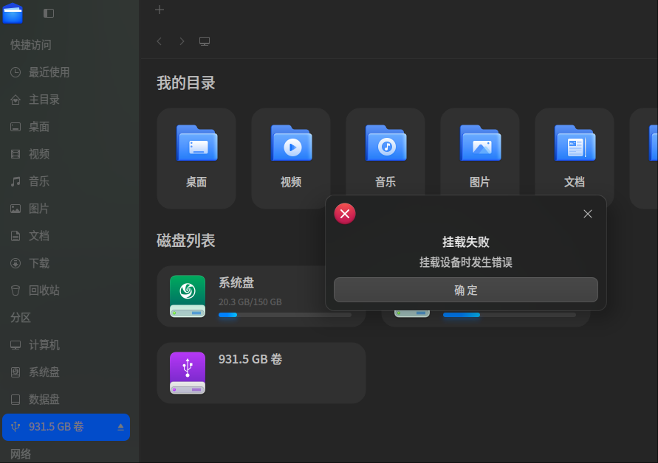
Task: Click the 20.3 GB/150 GB usage text
Action: 250,302
